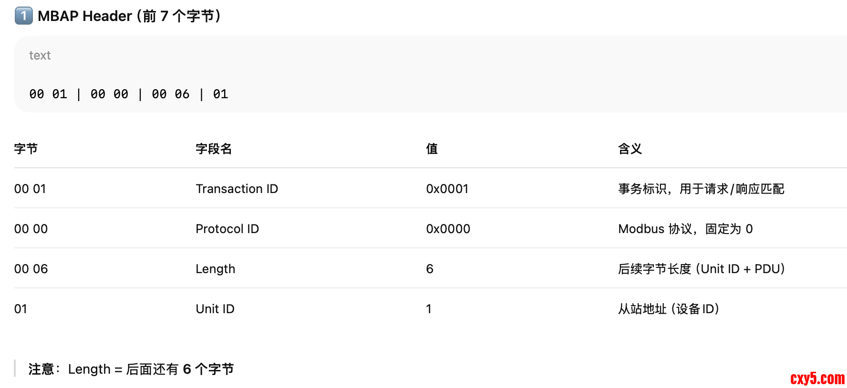Viewport: 847px width, 388px height.
Task: Click the 后续字节长度 (Unit ID + PDU) cell
Action: coord(701,269)
